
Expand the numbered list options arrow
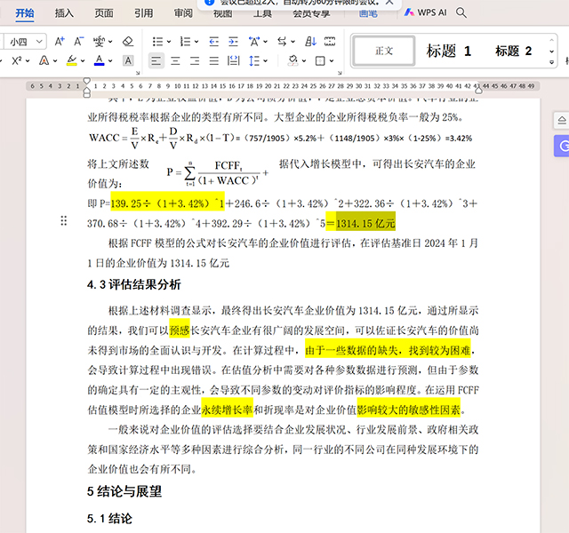196,42
